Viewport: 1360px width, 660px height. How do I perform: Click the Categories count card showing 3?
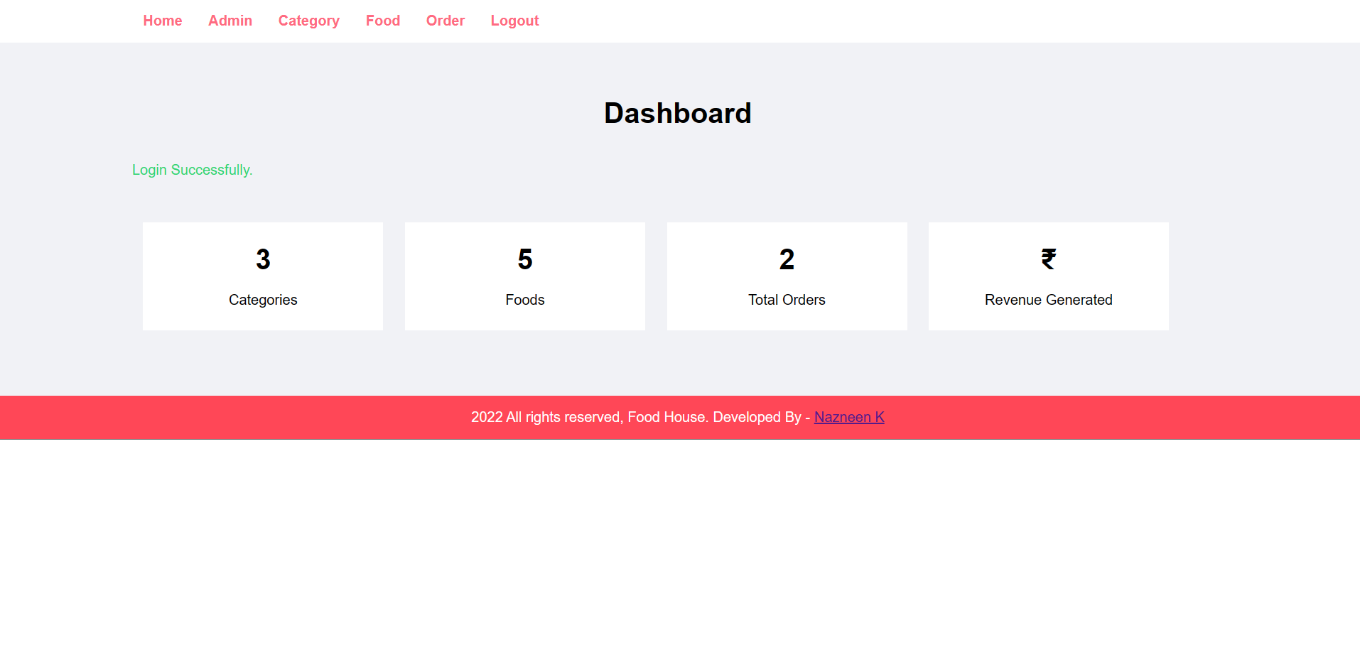[x=262, y=276]
